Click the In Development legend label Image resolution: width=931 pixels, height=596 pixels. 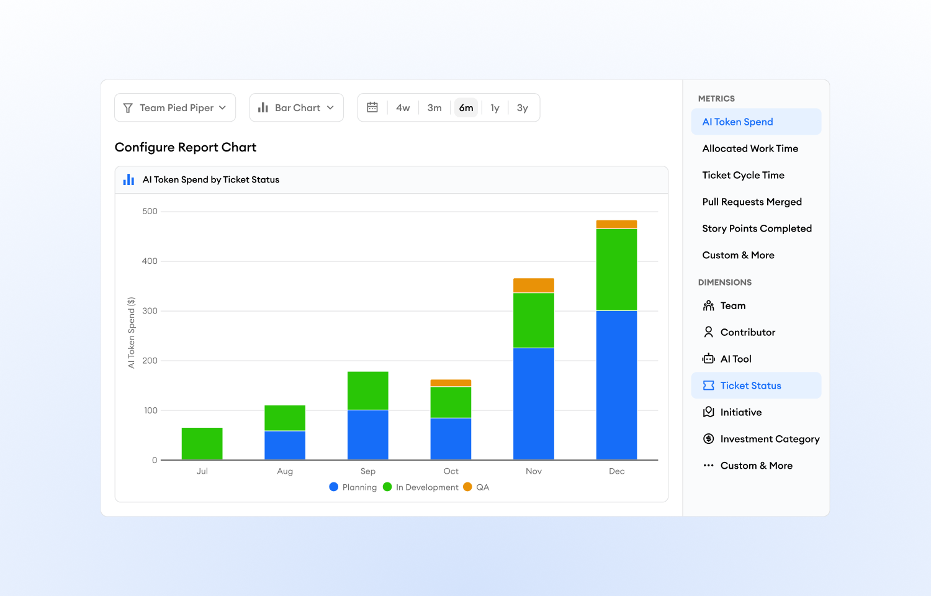tap(427, 487)
